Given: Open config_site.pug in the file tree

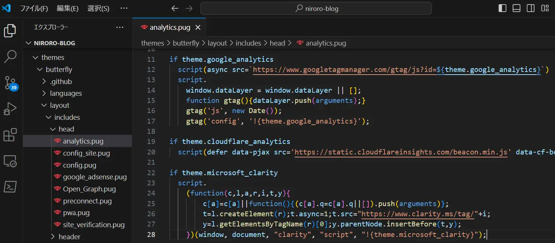Looking at the screenshot, I should [x=86, y=153].
